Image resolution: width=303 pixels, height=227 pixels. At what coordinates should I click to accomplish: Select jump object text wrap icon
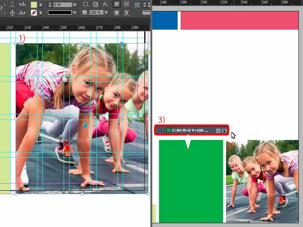(x=127, y=12)
